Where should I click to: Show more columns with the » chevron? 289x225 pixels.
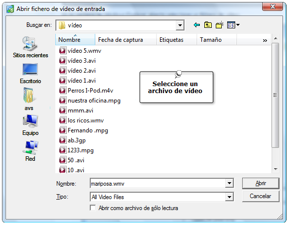tap(265, 40)
